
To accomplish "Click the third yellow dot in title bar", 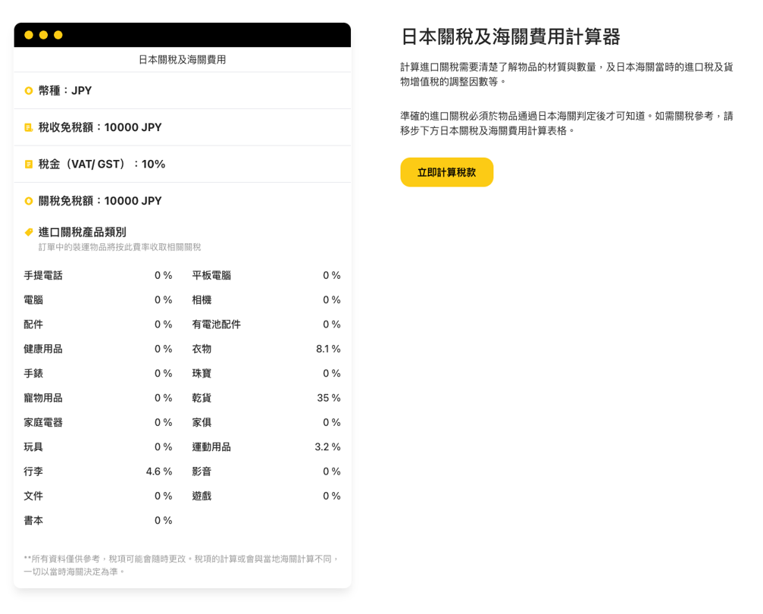I will (58, 35).
